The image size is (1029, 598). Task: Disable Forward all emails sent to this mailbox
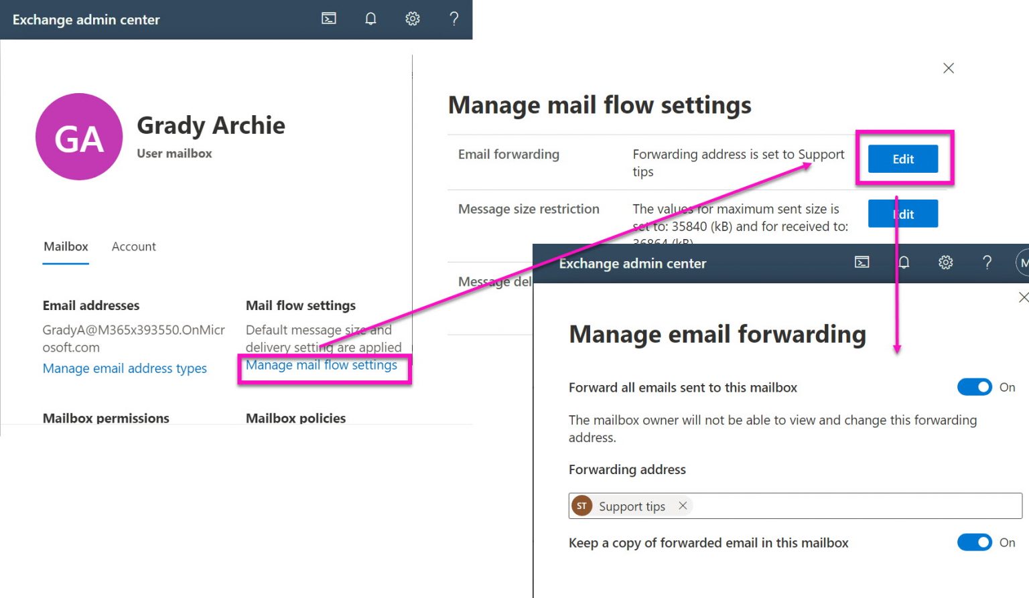(975, 387)
